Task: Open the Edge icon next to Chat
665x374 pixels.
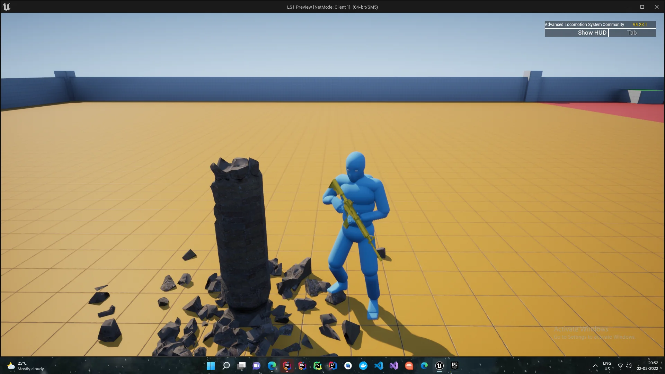Action: point(272,366)
